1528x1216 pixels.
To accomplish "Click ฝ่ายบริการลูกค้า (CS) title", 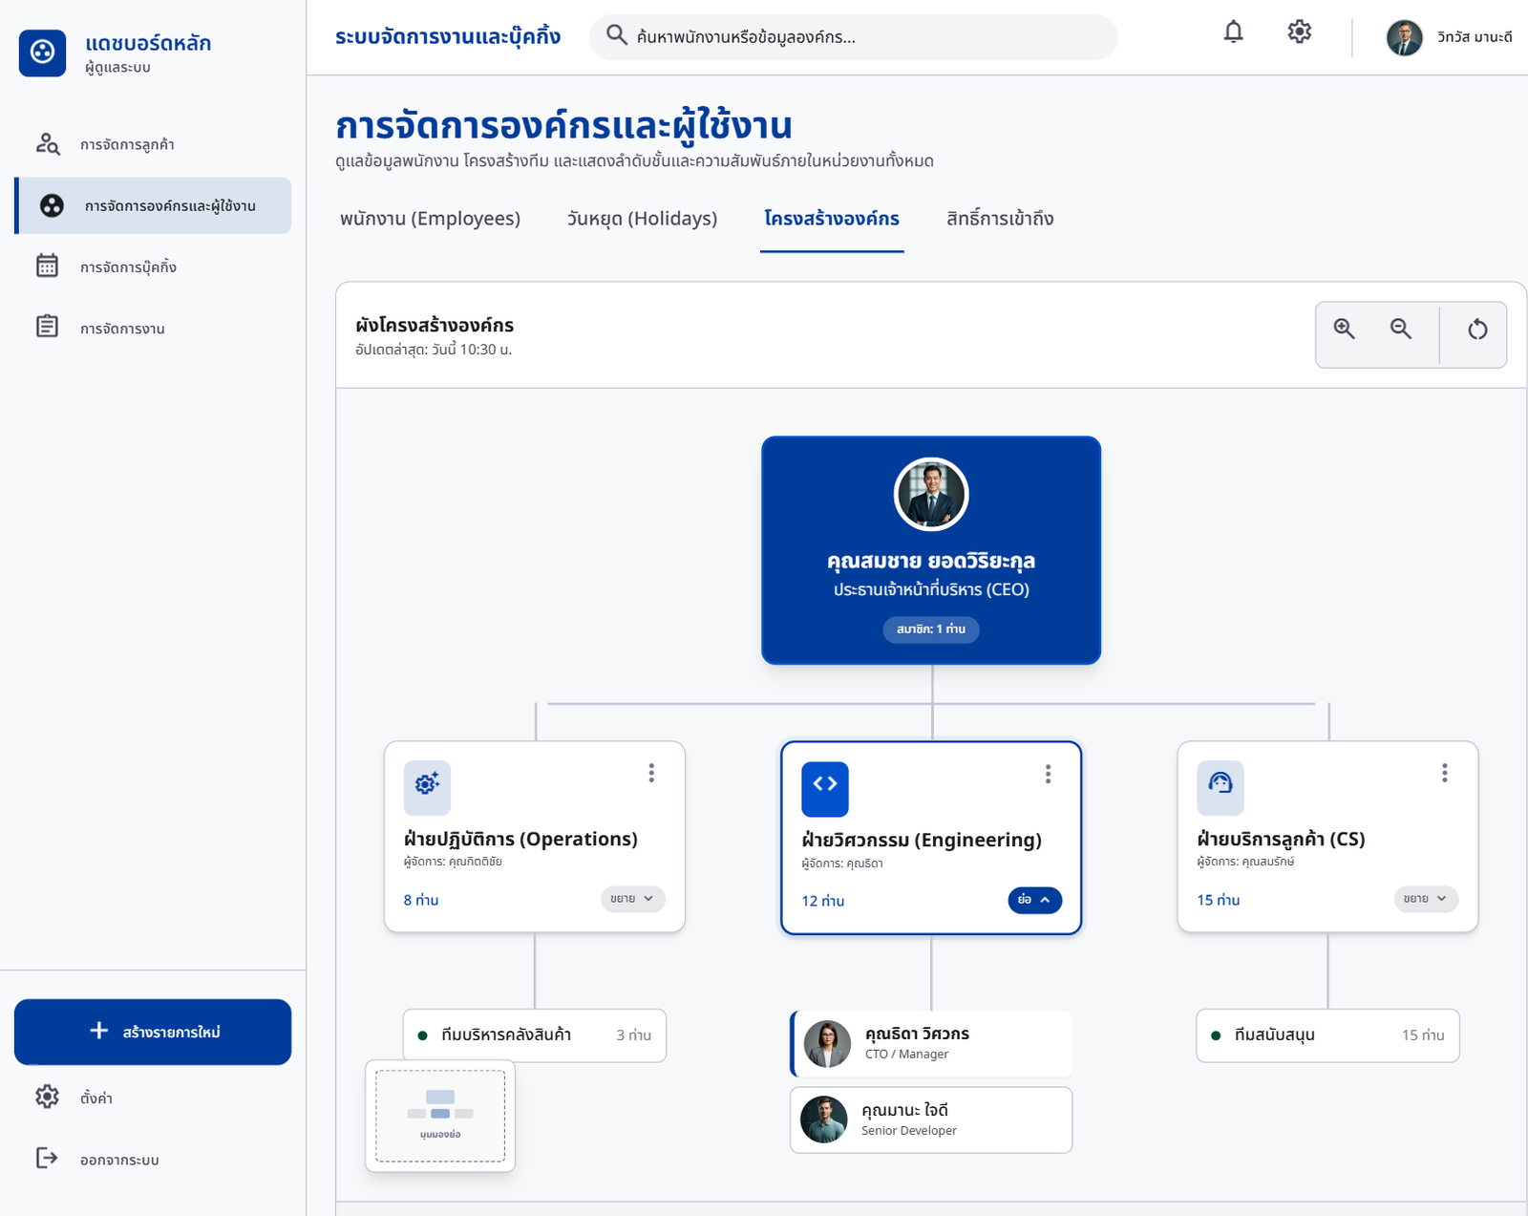I will (1281, 839).
